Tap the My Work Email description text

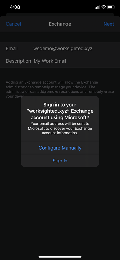(x=50, y=61)
